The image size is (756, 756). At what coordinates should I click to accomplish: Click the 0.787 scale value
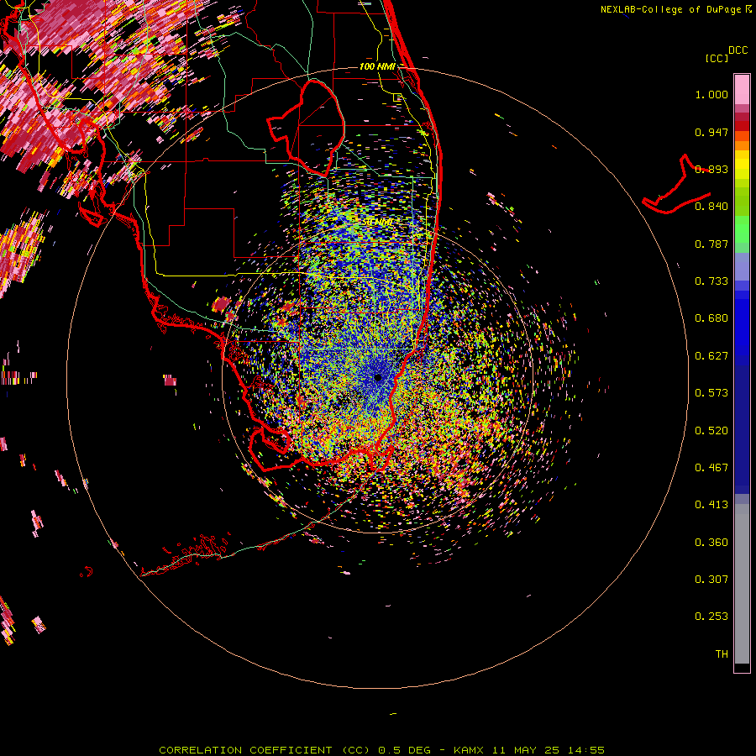click(711, 244)
